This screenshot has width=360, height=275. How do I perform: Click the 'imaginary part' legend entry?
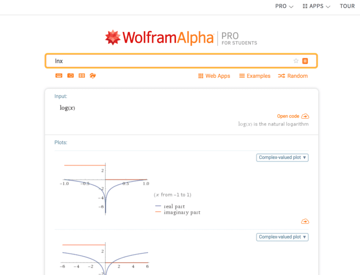pyautogui.click(x=177, y=212)
